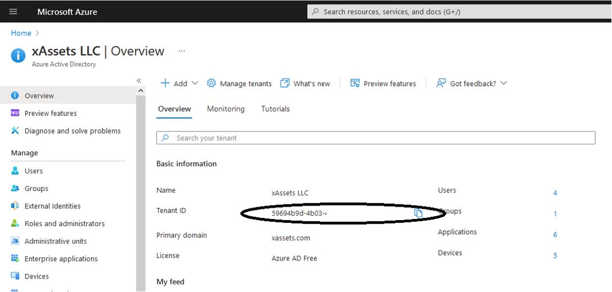The width and height of the screenshot is (612, 292).
Task: Click the Administrative units icon
Action: coord(15,241)
